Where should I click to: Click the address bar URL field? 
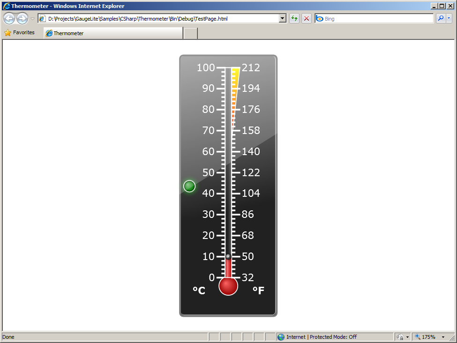click(159, 19)
